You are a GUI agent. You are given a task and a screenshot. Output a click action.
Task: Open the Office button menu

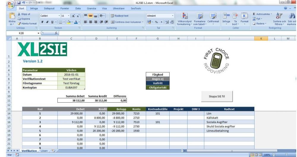11,4
